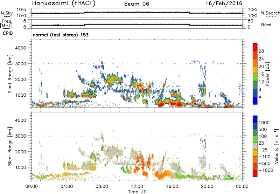This screenshot has width=280, height=194.
Task: Click the Nave legend label
Action: (x=266, y=25)
